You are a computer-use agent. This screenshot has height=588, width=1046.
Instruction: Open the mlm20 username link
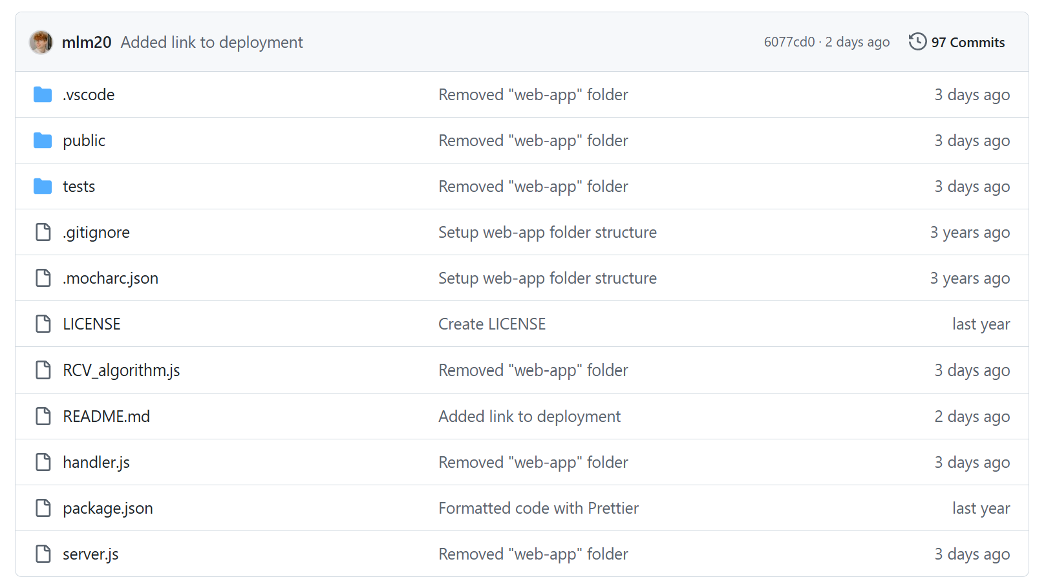click(87, 43)
